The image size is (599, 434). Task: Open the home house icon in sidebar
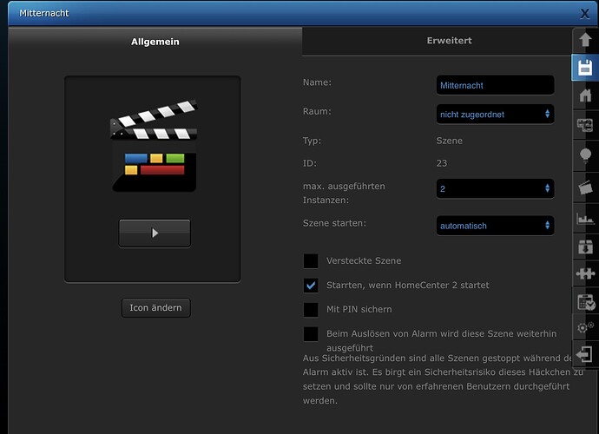[585, 95]
